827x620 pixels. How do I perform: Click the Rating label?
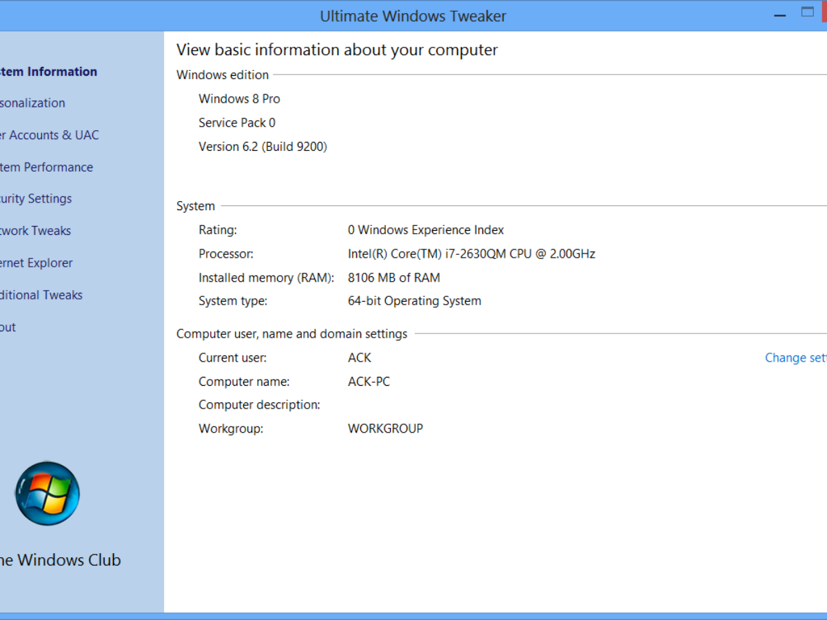218,230
